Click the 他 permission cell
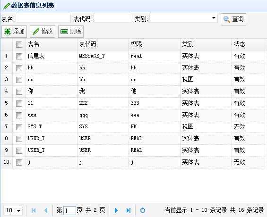Viewport: 267px width, 217px height. click(x=155, y=92)
